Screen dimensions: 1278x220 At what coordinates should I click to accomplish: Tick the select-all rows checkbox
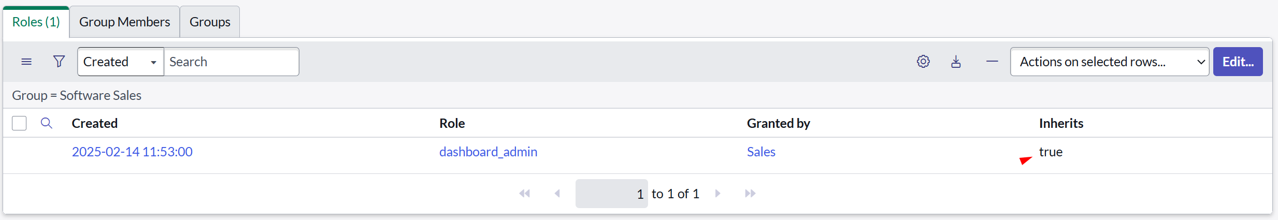[x=19, y=123]
